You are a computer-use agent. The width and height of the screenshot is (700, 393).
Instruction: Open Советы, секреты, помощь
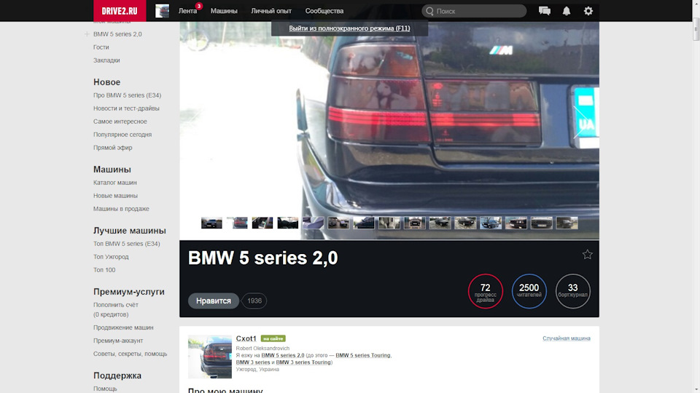130,354
